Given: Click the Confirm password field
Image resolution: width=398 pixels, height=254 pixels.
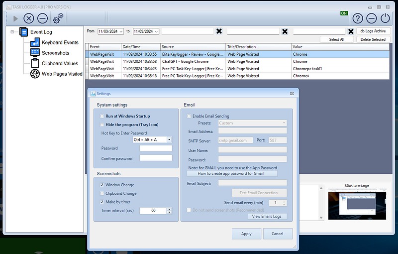Looking at the screenshot, I should click(x=156, y=158).
